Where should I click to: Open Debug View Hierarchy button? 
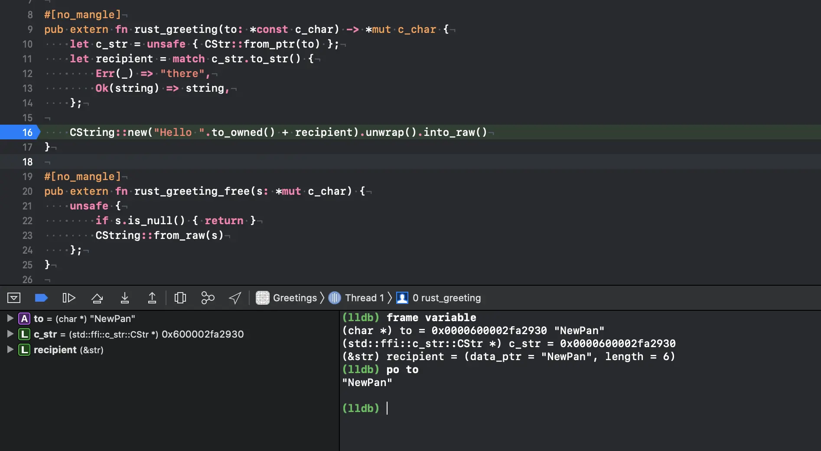(180, 298)
